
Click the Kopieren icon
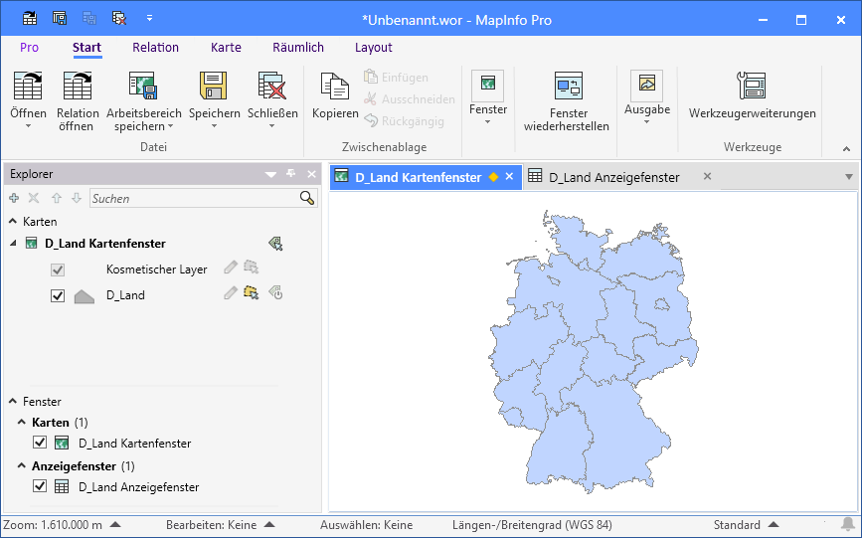click(x=335, y=86)
